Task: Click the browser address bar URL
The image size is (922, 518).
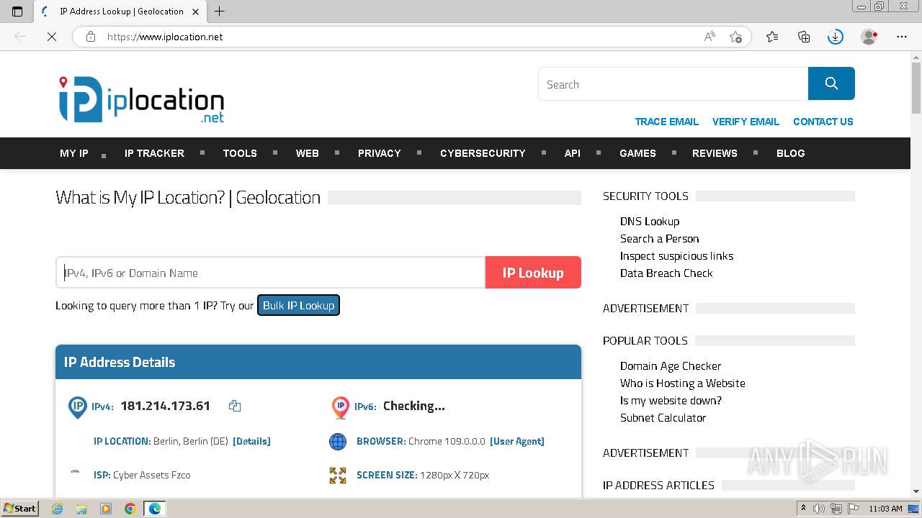Action: point(165,37)
